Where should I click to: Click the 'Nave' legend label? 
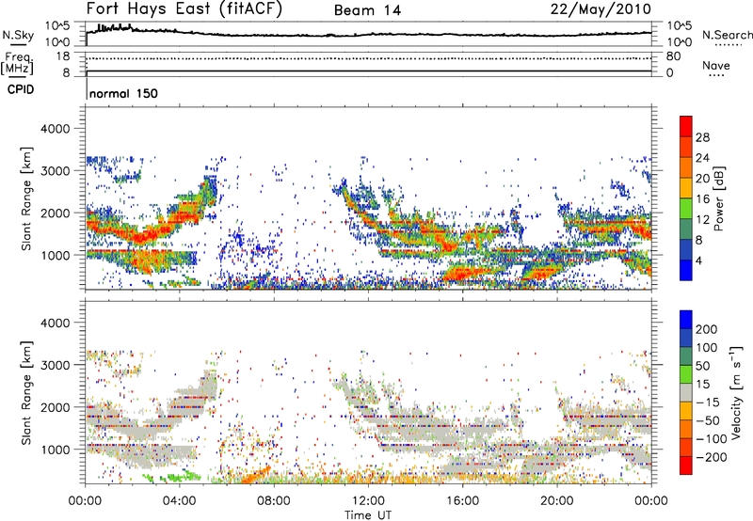click(716, 65)
